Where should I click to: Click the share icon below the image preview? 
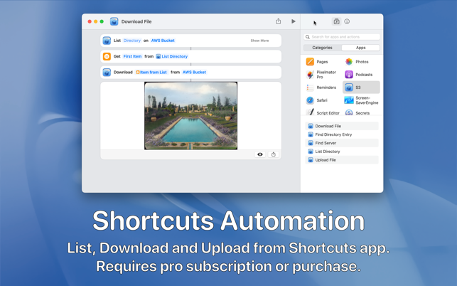pos(274,154)
